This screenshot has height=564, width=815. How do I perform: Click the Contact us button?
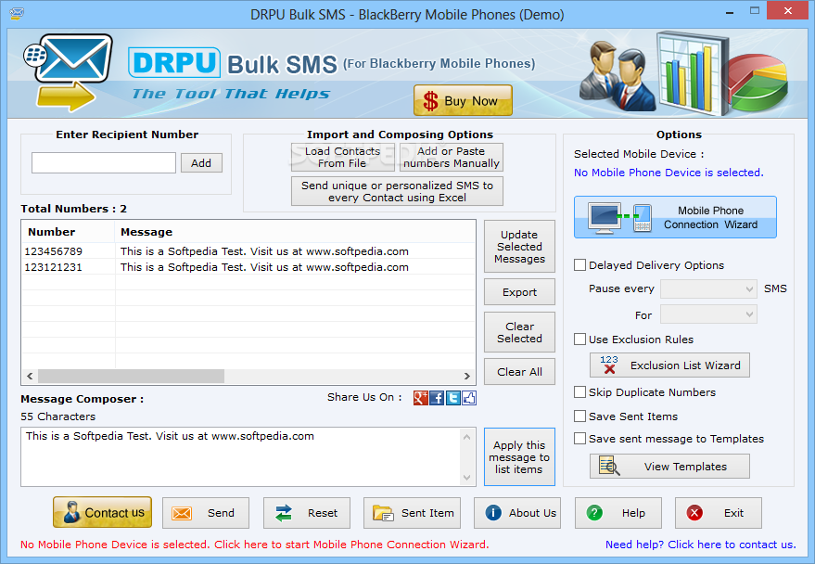pos(102,513)
